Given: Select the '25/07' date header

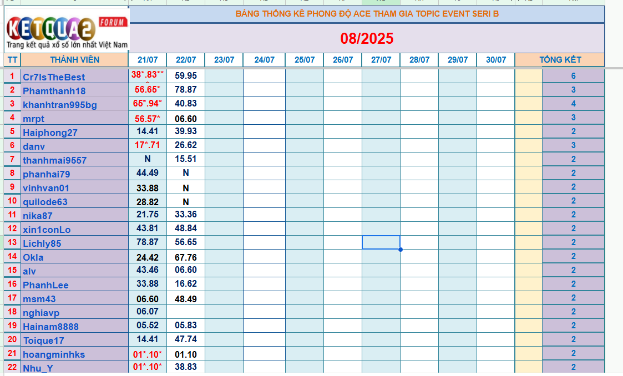Looking at the screenshot, I should click(305, 60).
